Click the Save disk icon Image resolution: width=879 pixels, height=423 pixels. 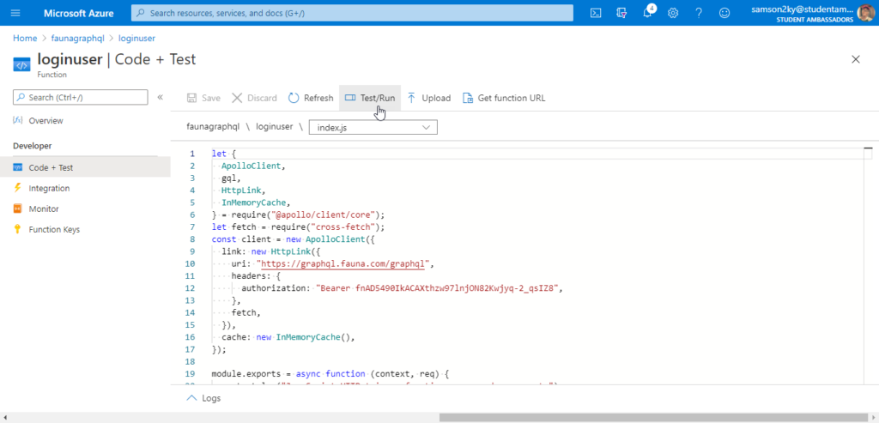pos(191,98)
